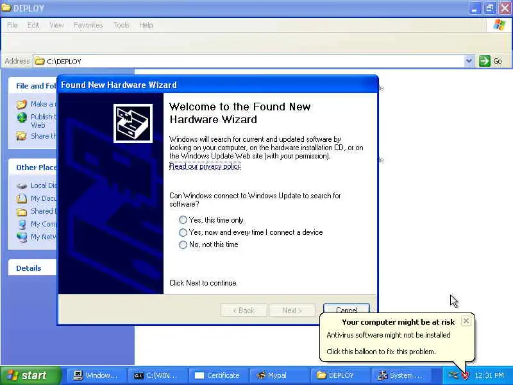The image size is (513, 385).
Task: Open My Network Places icon
Action: 22,237
